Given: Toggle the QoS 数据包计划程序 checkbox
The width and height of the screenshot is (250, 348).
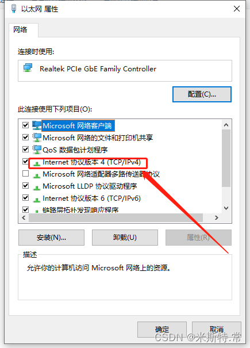Looking at the screenshot, I should click(x=25, y=149).
